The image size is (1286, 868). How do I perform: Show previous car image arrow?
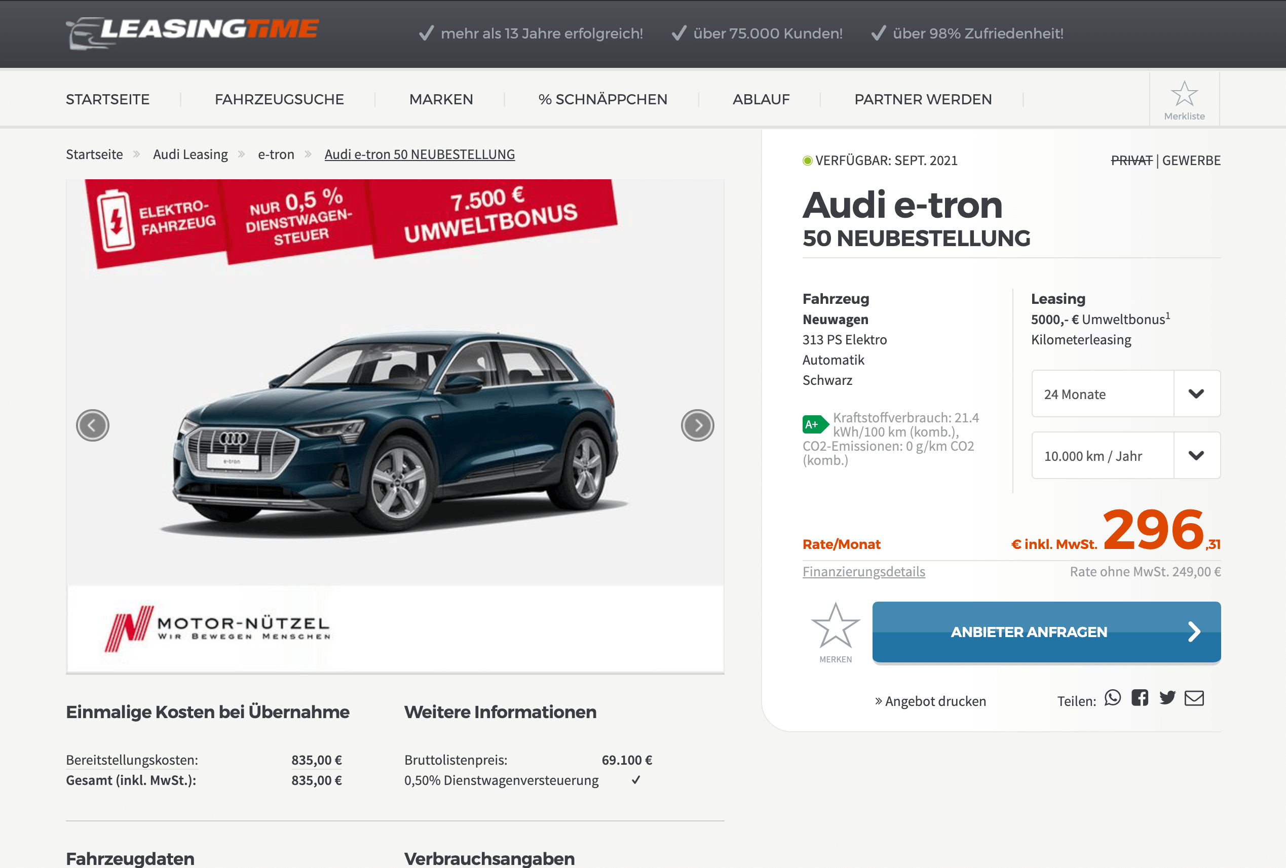click(x=92, y=425)
